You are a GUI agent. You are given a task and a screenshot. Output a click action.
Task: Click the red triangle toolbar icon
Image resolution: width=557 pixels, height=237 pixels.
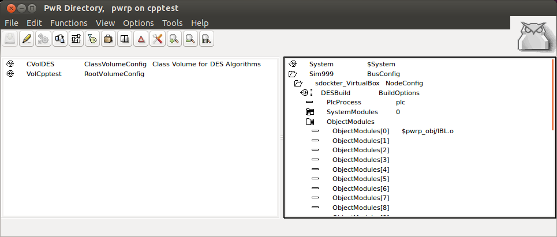(141, 39)
